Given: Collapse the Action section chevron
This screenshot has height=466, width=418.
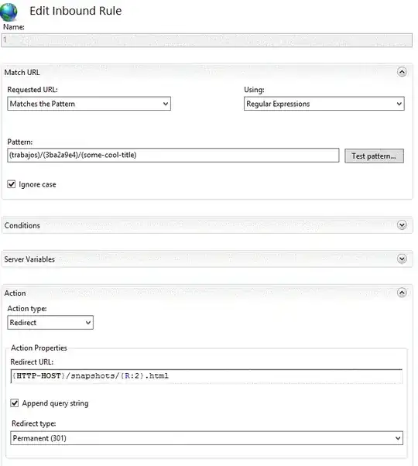Looking at the screenshot, I should 402,293.
